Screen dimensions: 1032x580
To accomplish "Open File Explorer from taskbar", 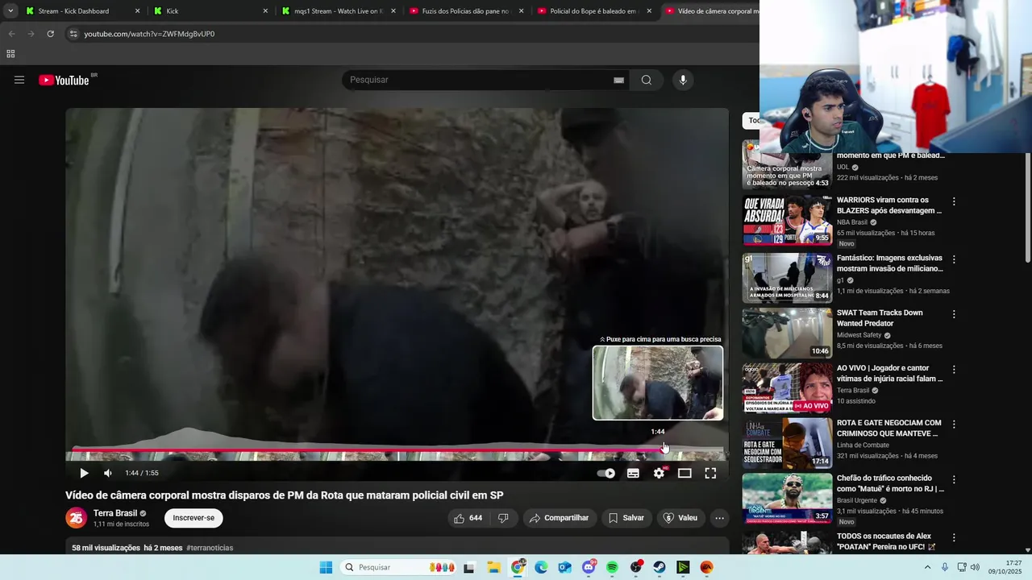I will [x=493, y=567].
